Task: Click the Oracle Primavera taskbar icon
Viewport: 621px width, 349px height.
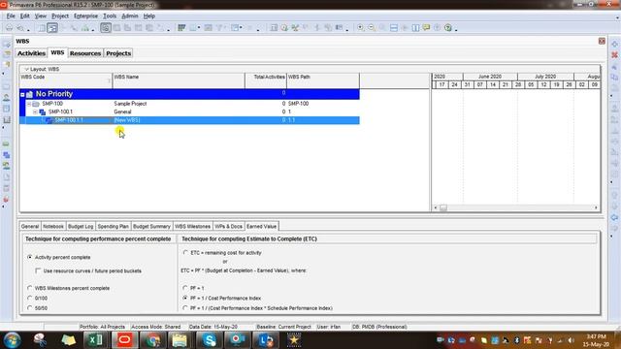Action: click(124, 340)
